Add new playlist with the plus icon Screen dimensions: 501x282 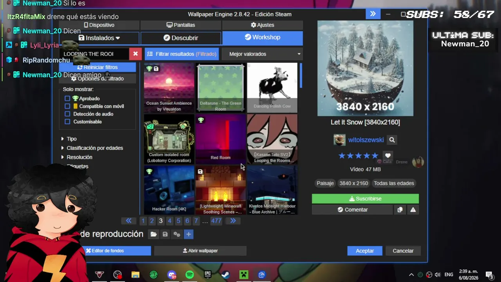coord(188,234)
